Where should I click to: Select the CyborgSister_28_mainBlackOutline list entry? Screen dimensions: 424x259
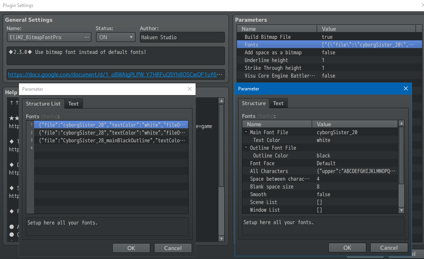111,140
